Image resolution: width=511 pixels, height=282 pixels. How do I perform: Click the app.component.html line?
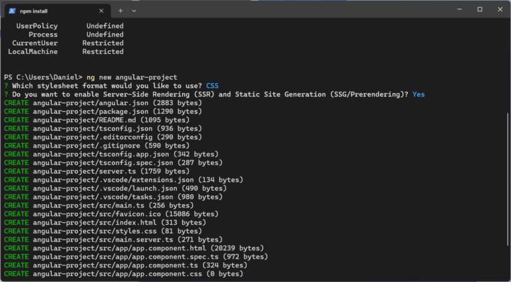point(134,248)
